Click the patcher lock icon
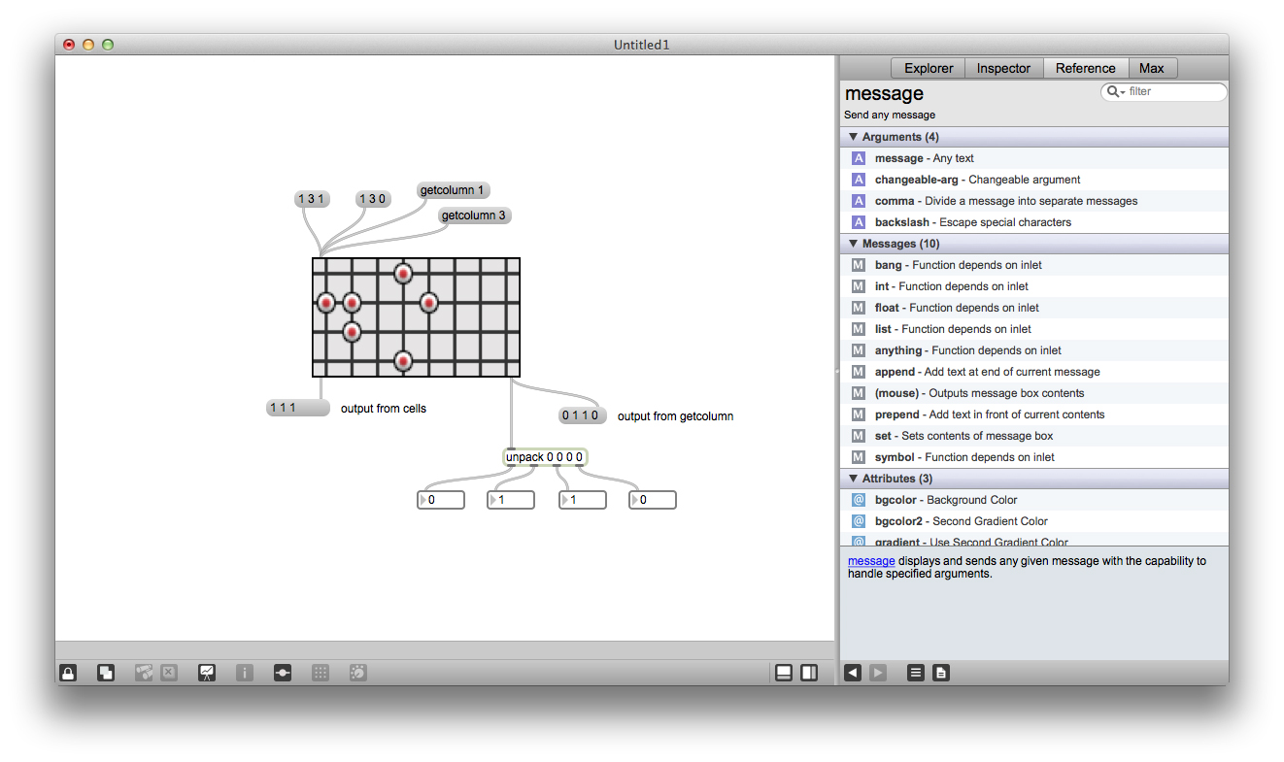 (x=68, y=672)
